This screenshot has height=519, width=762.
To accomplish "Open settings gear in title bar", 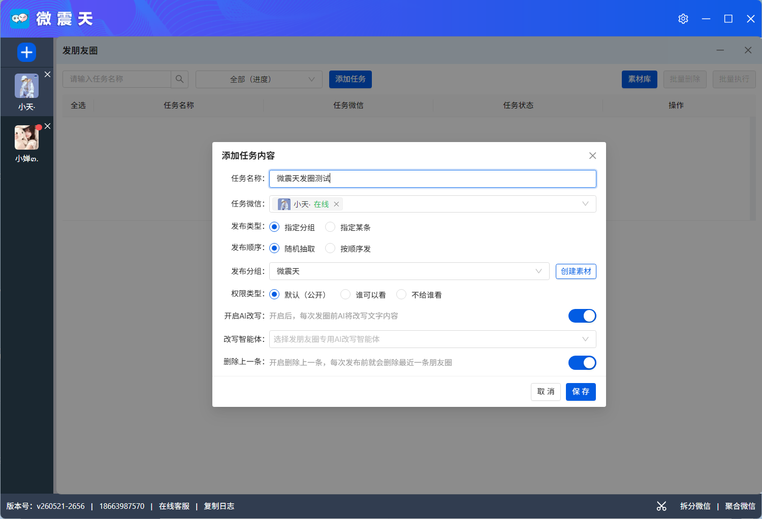I will [683, 19].
